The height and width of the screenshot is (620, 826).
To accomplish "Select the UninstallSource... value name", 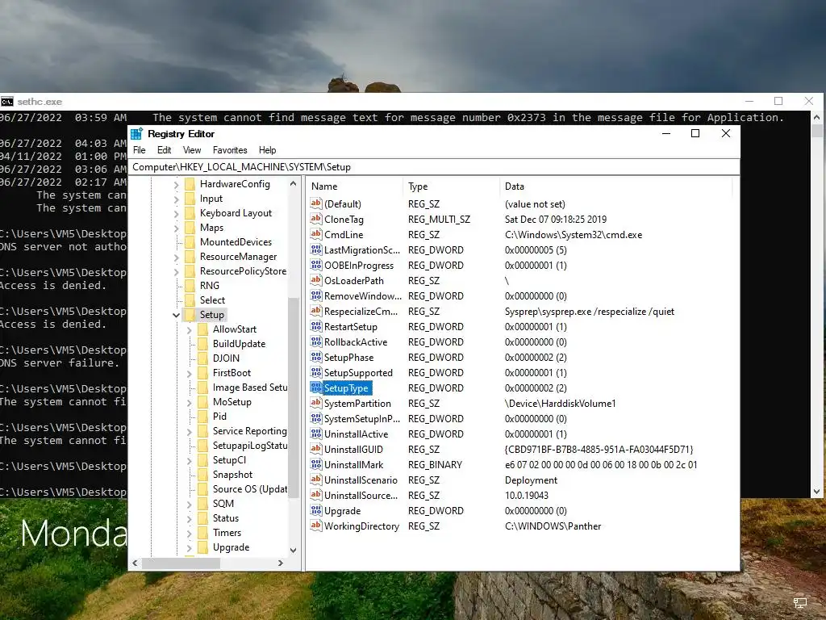I will (x=361, y=495).
